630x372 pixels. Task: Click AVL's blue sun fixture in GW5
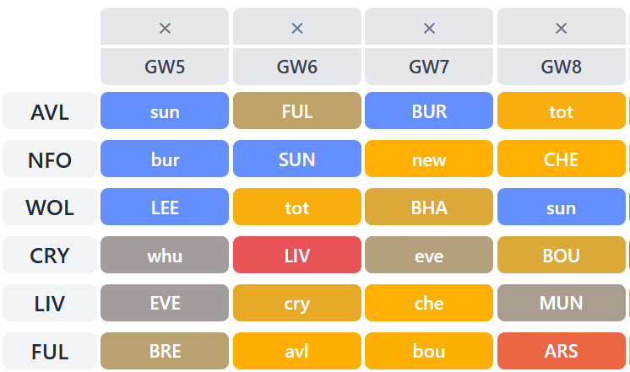pos(165,111)
